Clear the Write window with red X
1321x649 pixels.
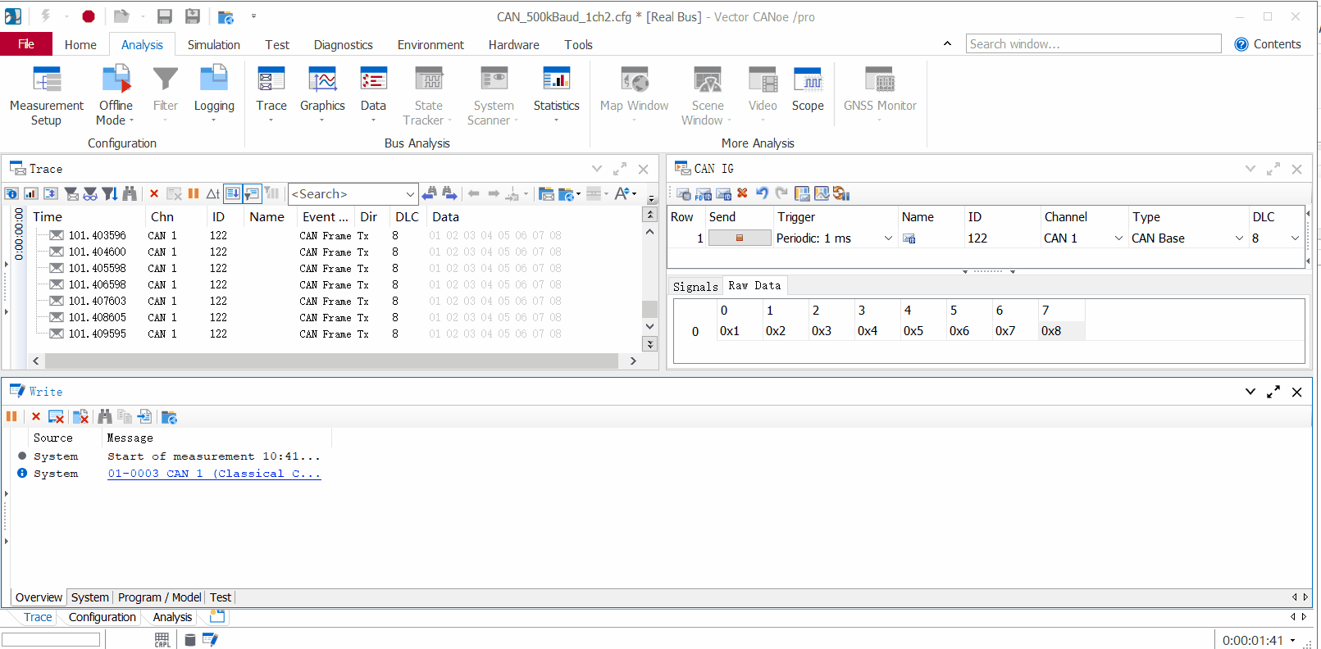point(36,417)
